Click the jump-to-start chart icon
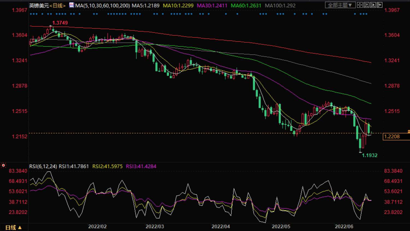The image size is (410, 231). tap(366, 5)
